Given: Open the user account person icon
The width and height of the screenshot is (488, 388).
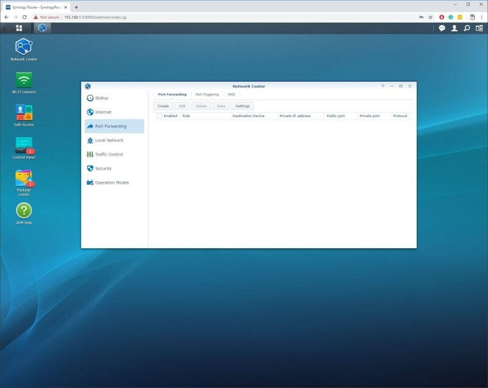Looking at the screenshot, I should 454,27.
